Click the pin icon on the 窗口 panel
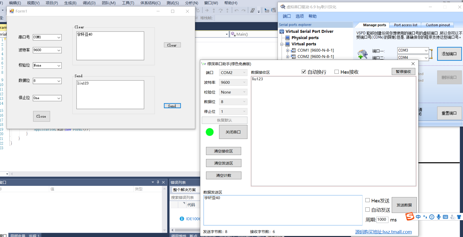The height and width of the screenshot is (237, 463). [x=158, y=182]
